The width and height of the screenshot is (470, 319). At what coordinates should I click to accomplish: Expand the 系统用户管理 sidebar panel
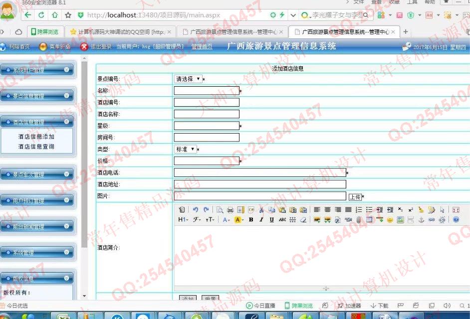37,70
